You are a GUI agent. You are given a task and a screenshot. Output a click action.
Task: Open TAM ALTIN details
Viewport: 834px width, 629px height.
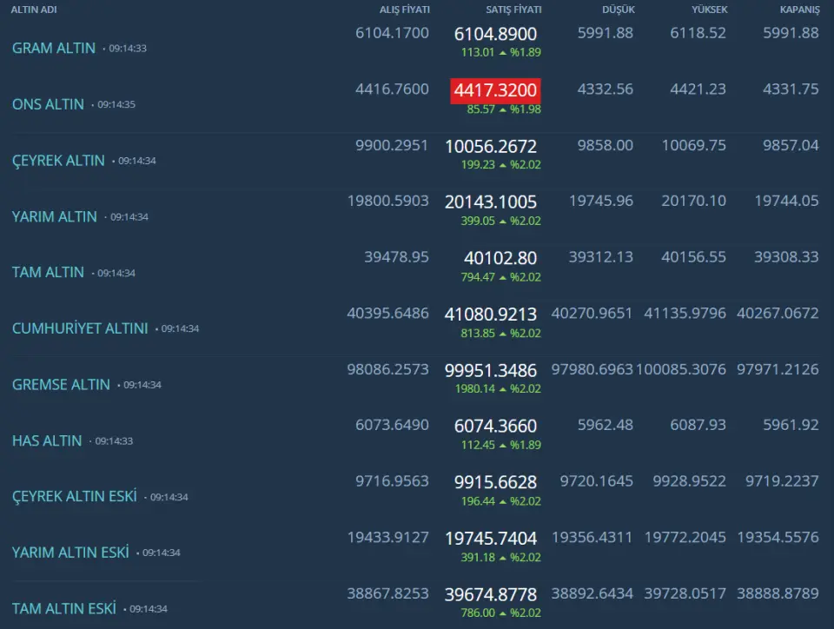point(49,273)
